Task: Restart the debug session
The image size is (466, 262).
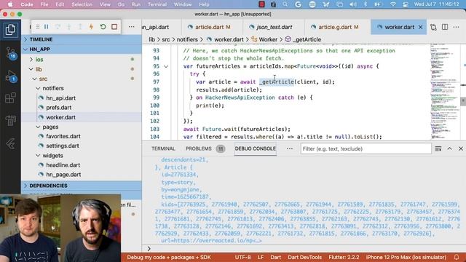Action: [x=103, y=27]
